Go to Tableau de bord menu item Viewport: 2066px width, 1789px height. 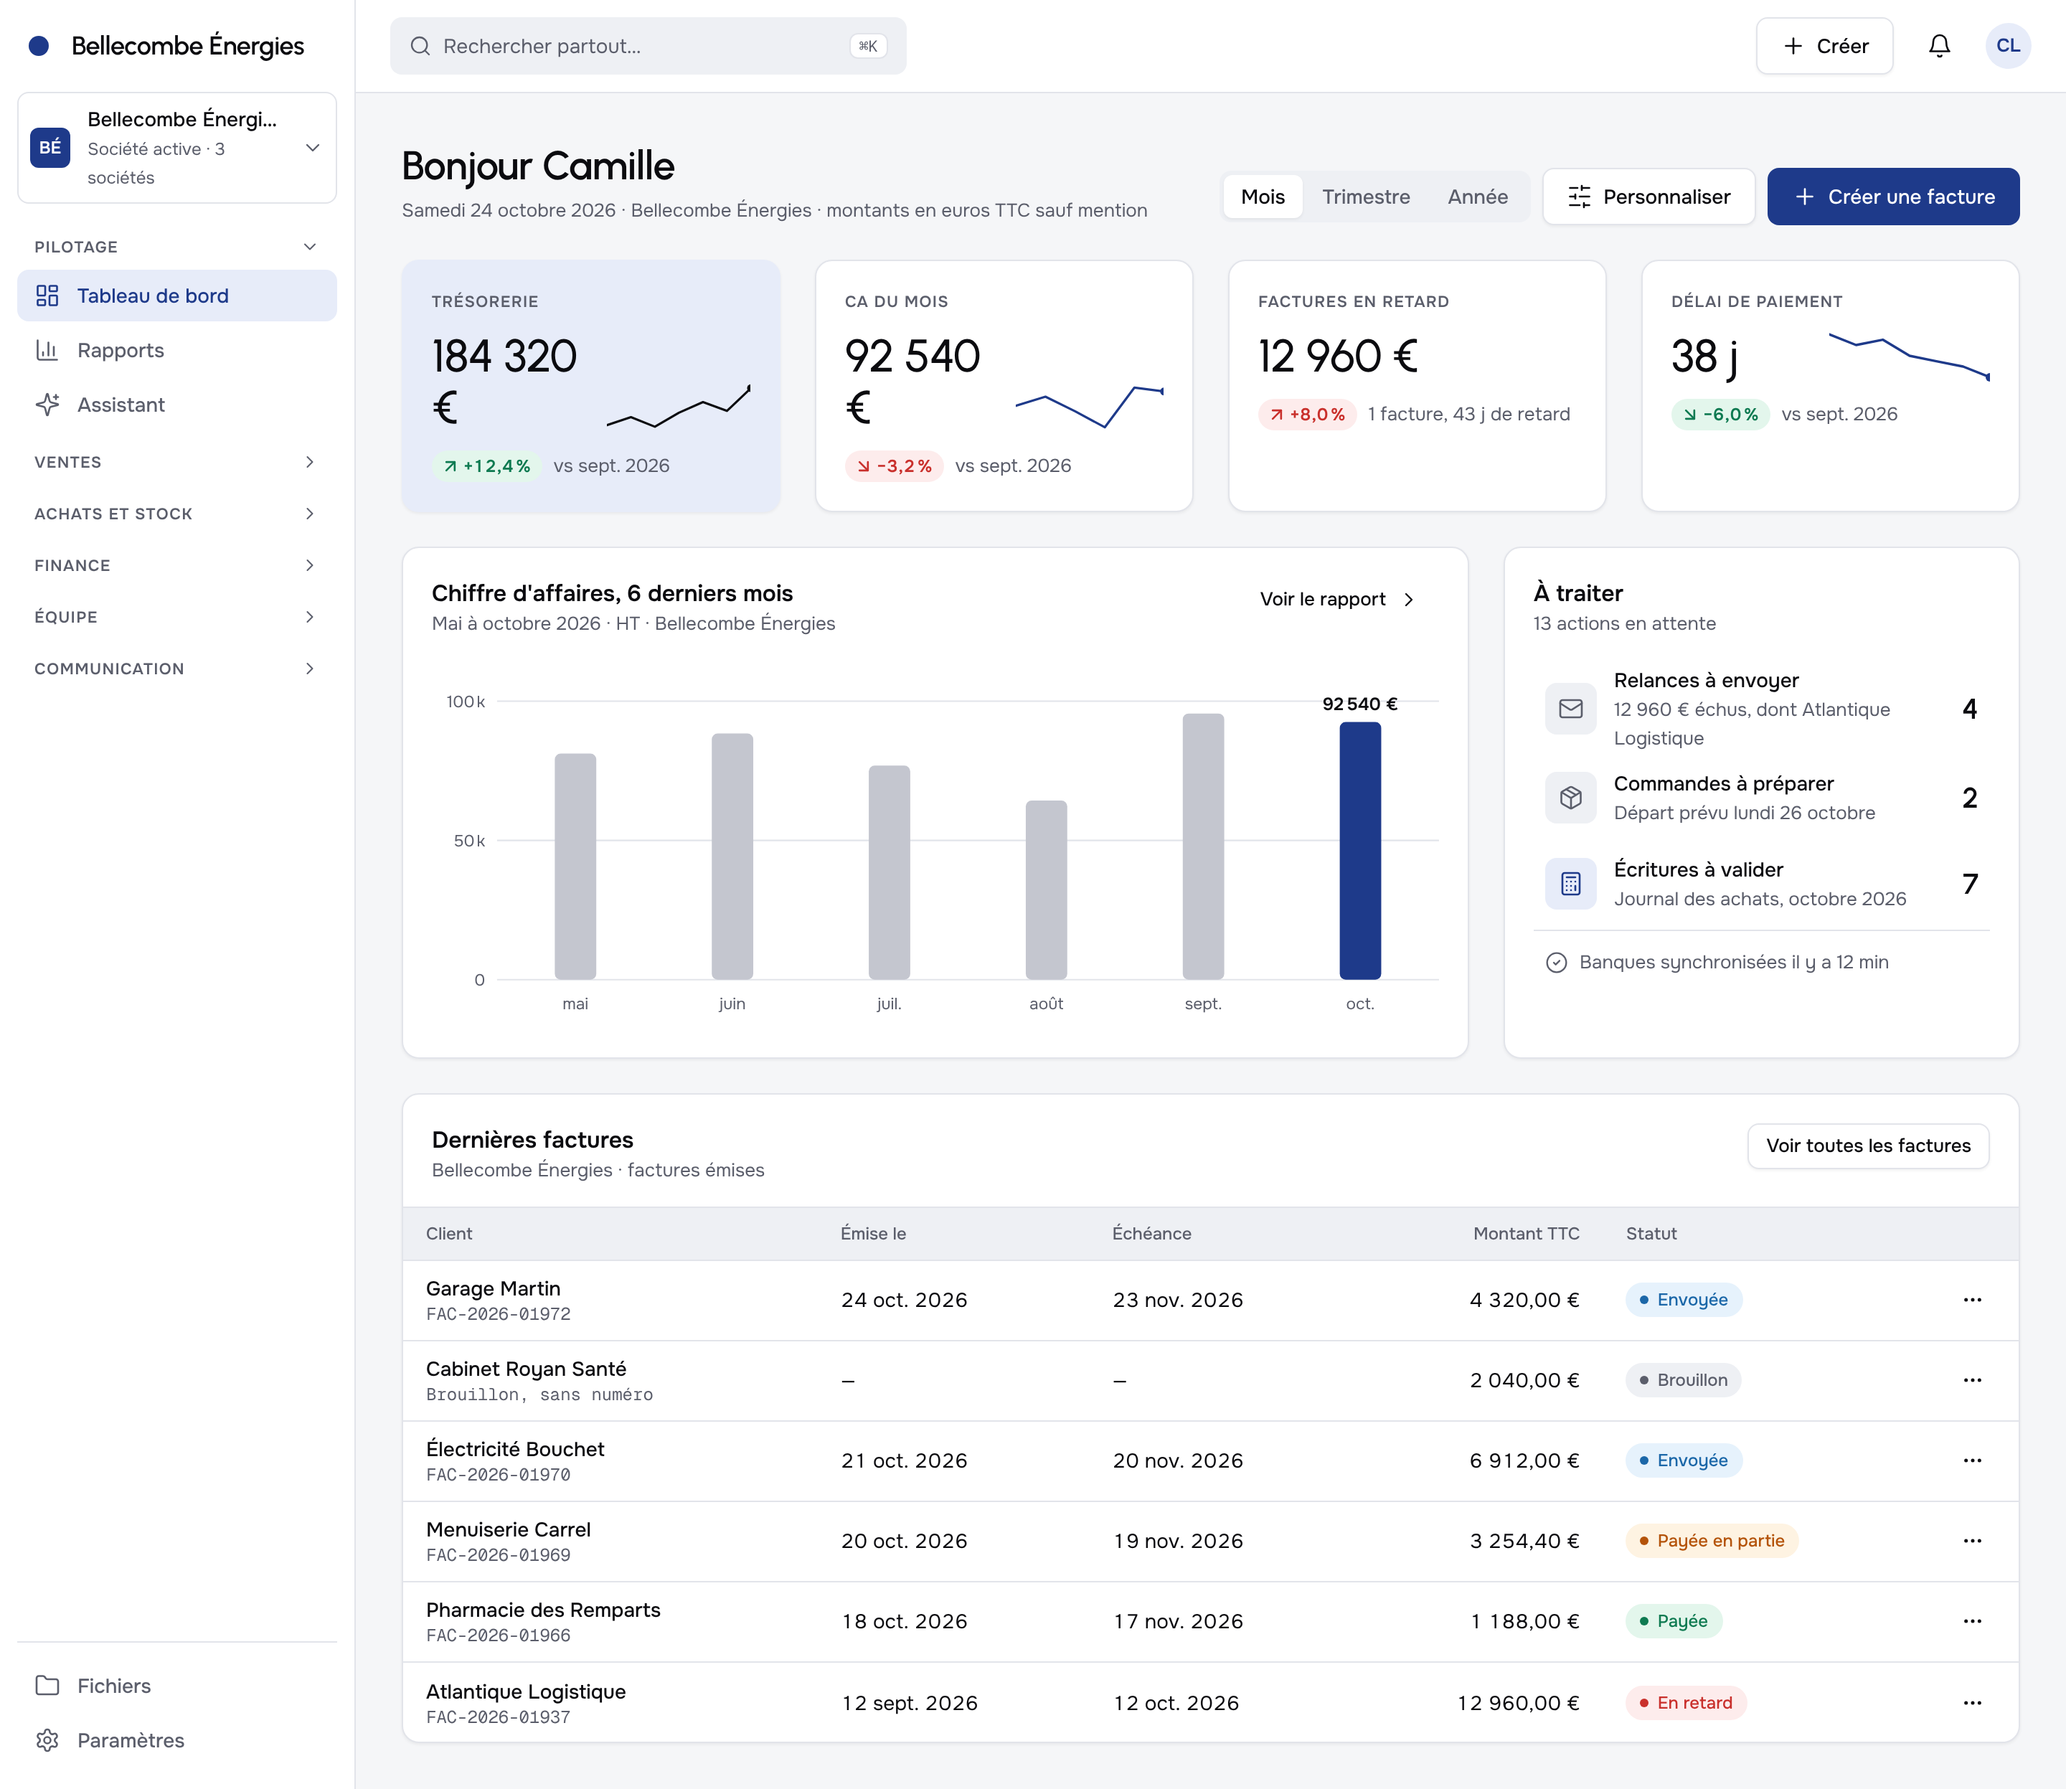176,296
